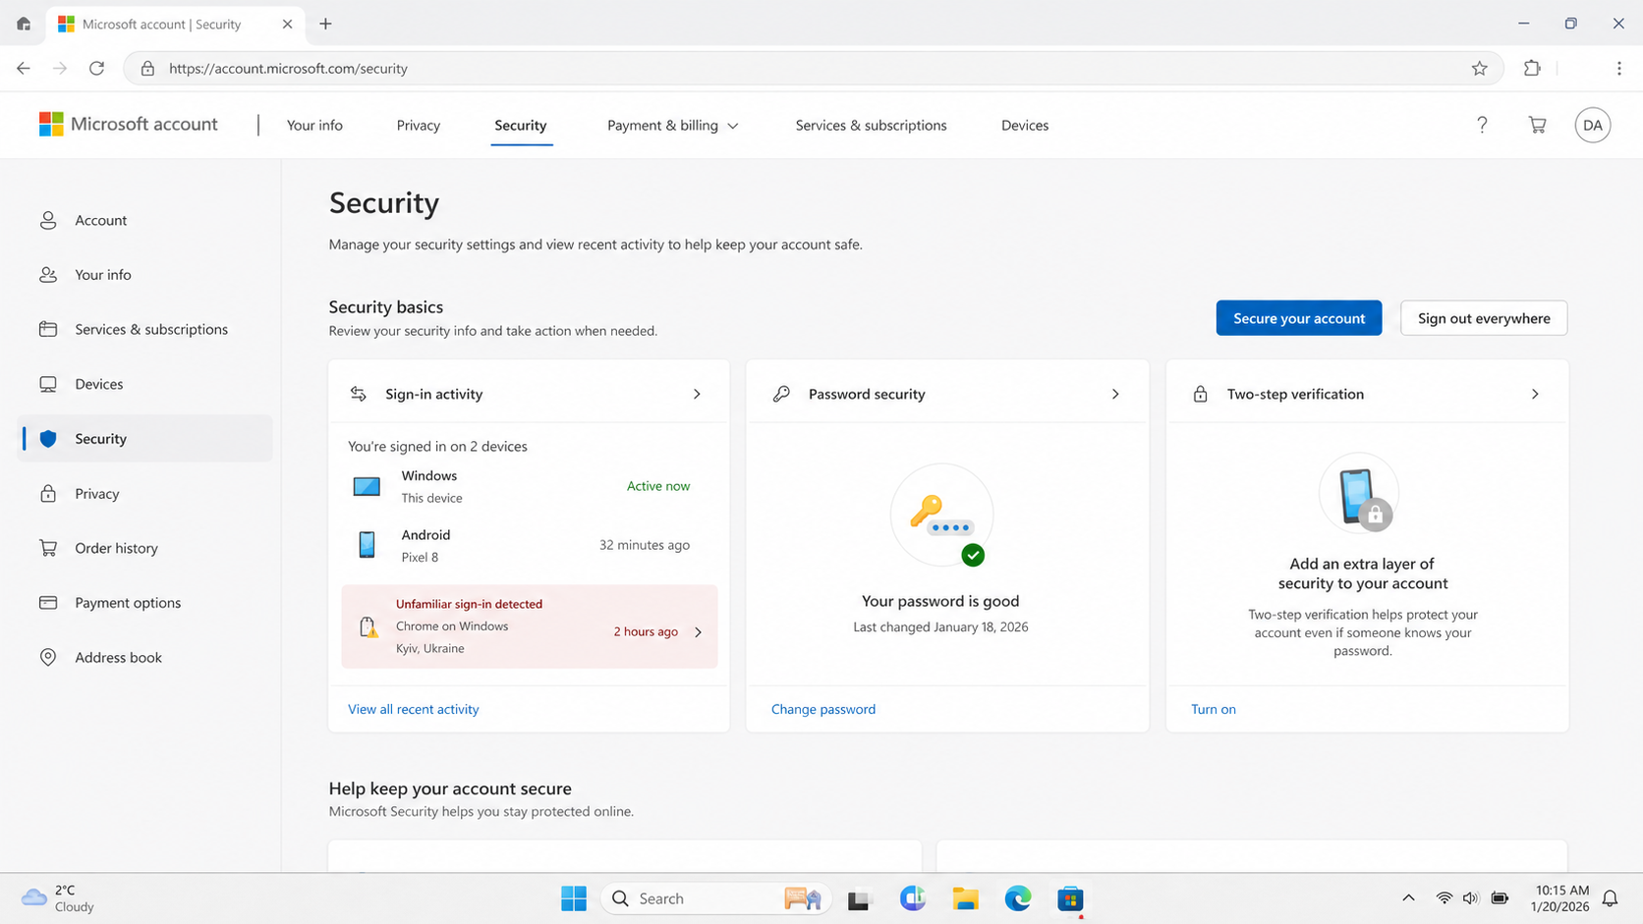
Task: Go to the Your info top tab
Action: [x=314, y=126]
